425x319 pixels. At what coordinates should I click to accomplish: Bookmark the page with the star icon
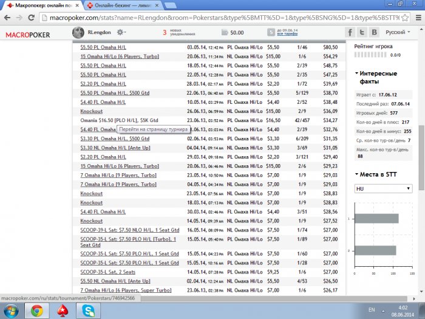tap(405, 18)
